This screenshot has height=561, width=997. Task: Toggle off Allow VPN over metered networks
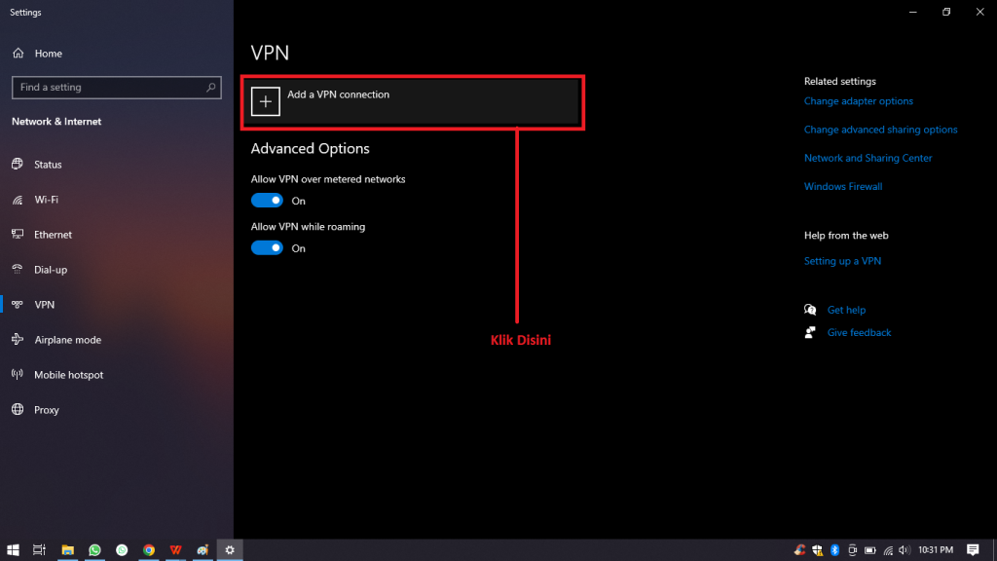(267, 200)
